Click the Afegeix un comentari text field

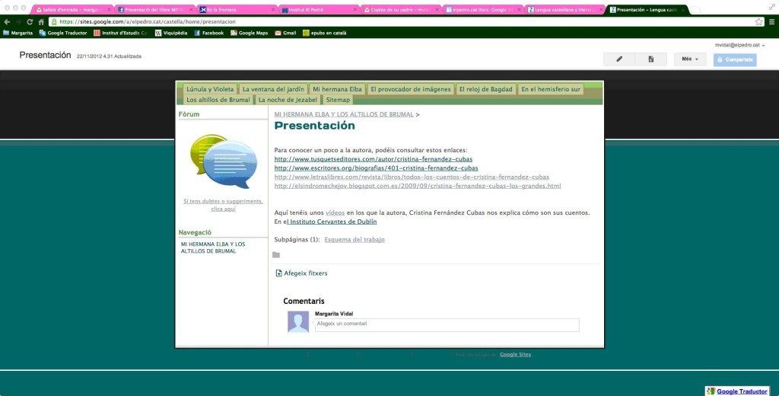click(447, 324)
